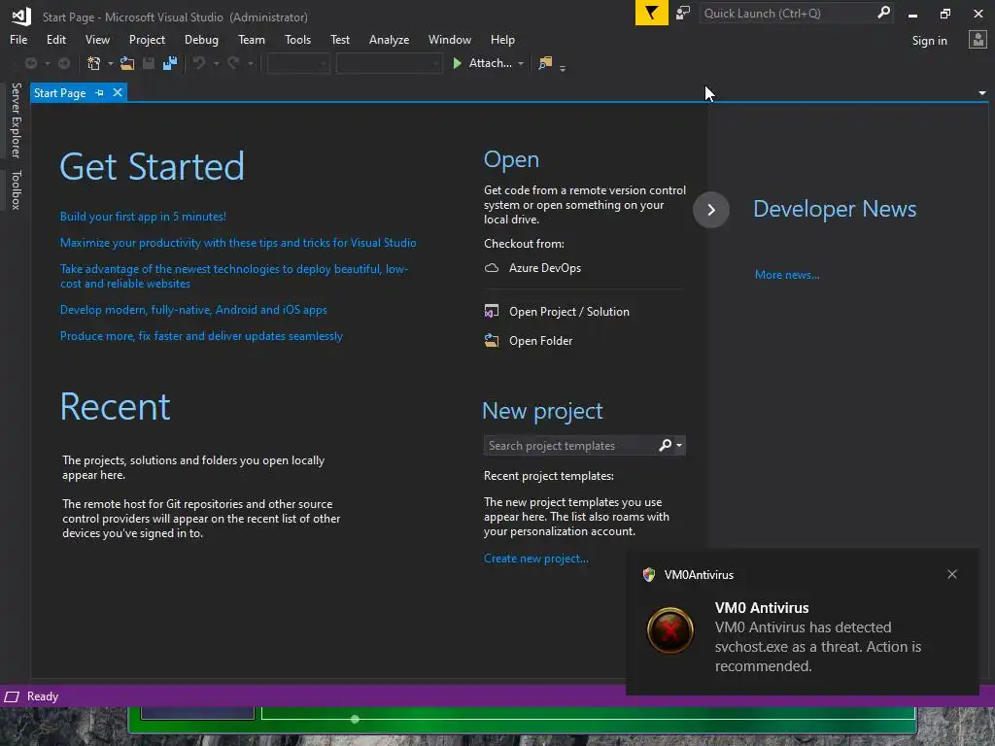This screenshot has height=746, width=995.
Task: Click the Save All toolbar icon
Action: pos(170,63)
